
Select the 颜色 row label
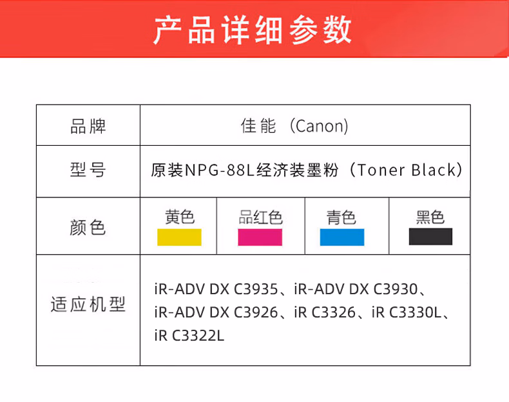click(x=88, y=227)
